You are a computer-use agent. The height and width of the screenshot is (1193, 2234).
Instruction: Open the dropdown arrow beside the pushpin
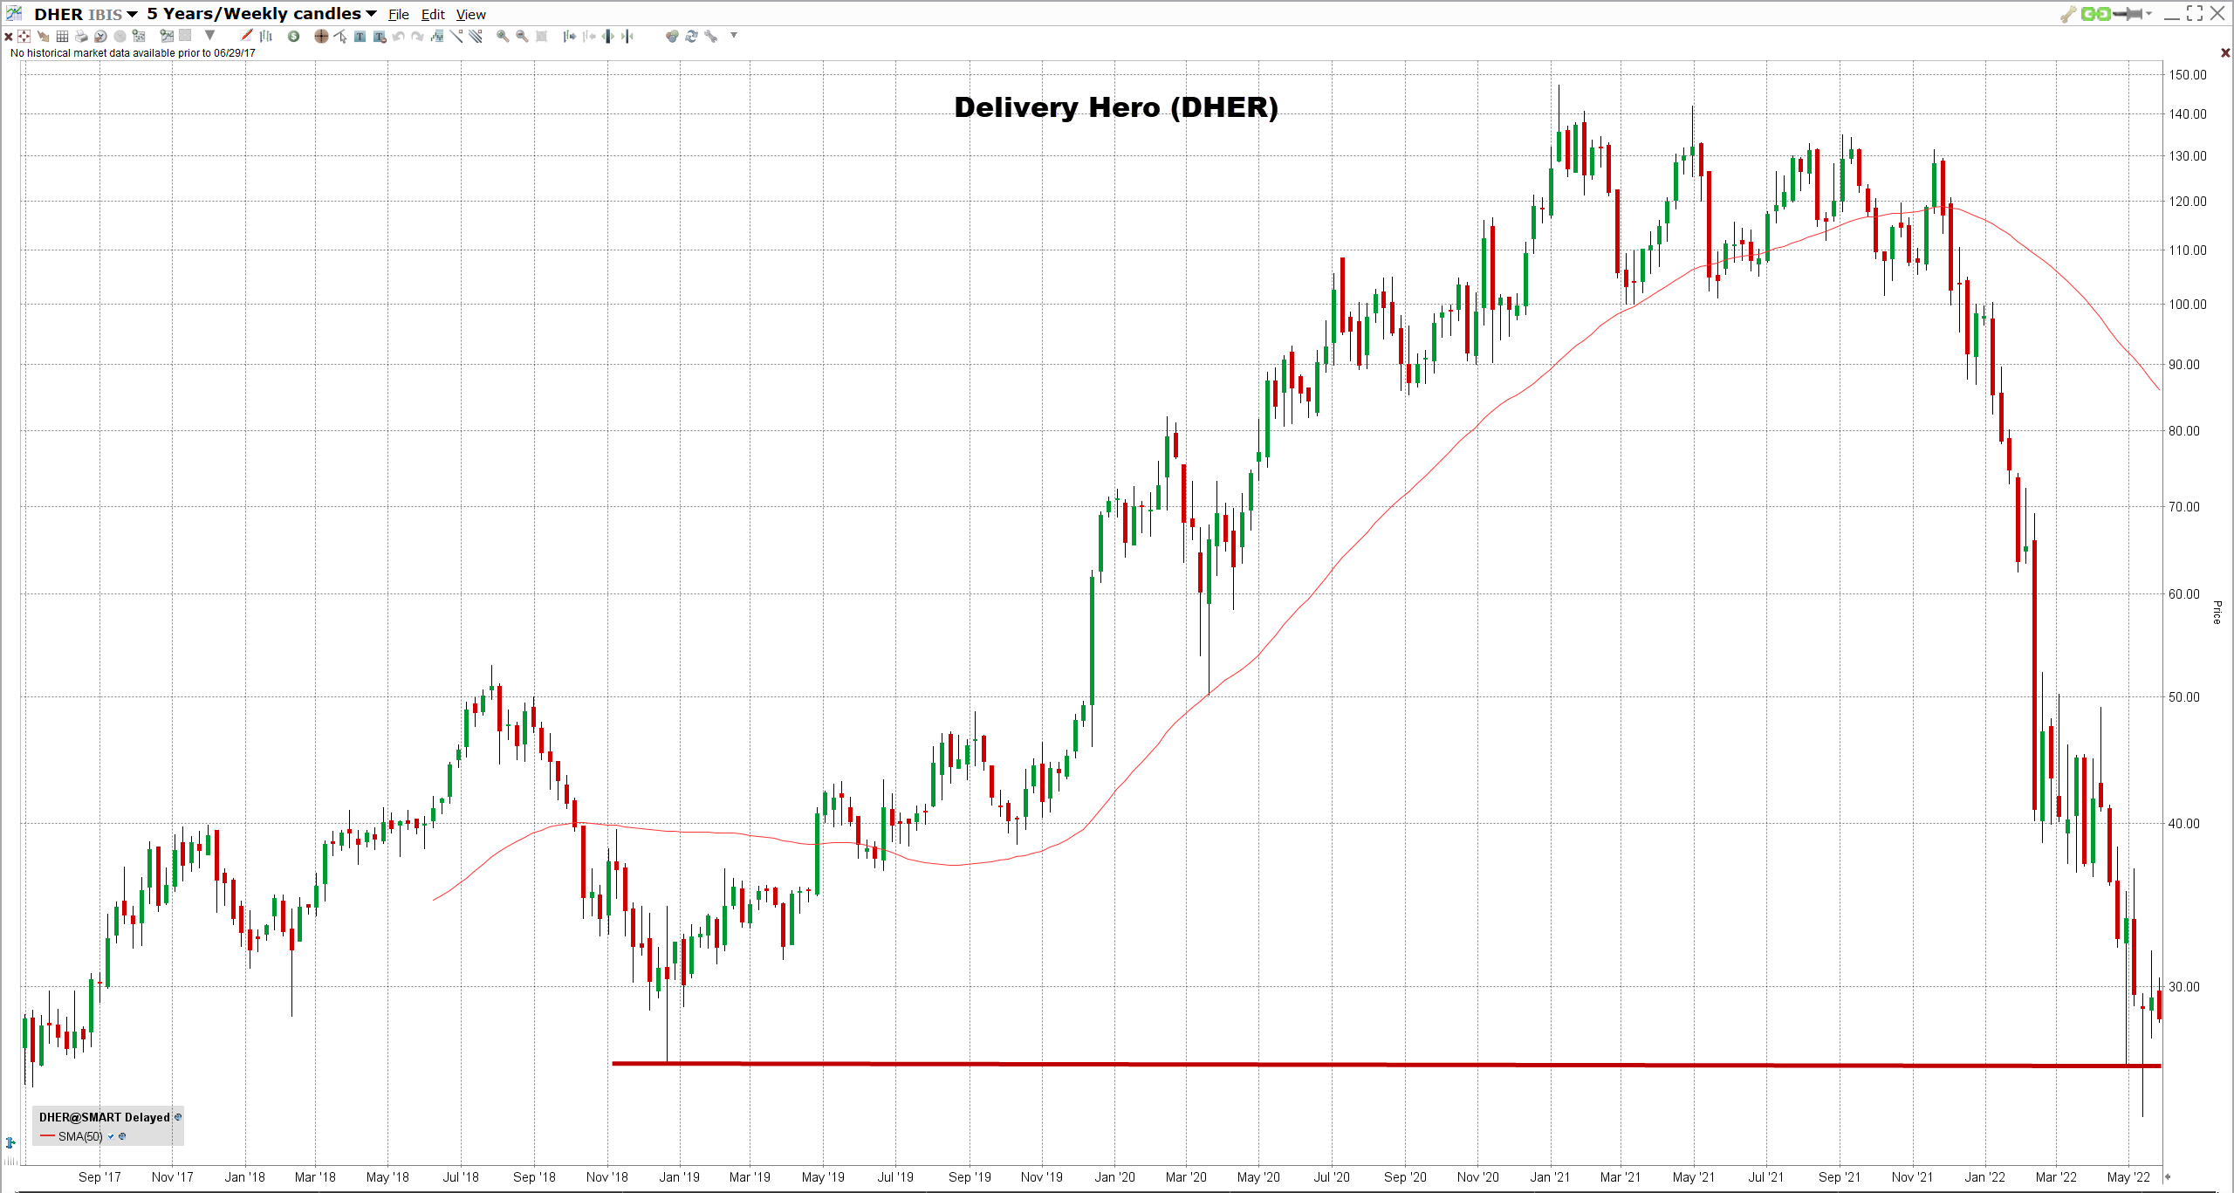[x=2148, y=13]
